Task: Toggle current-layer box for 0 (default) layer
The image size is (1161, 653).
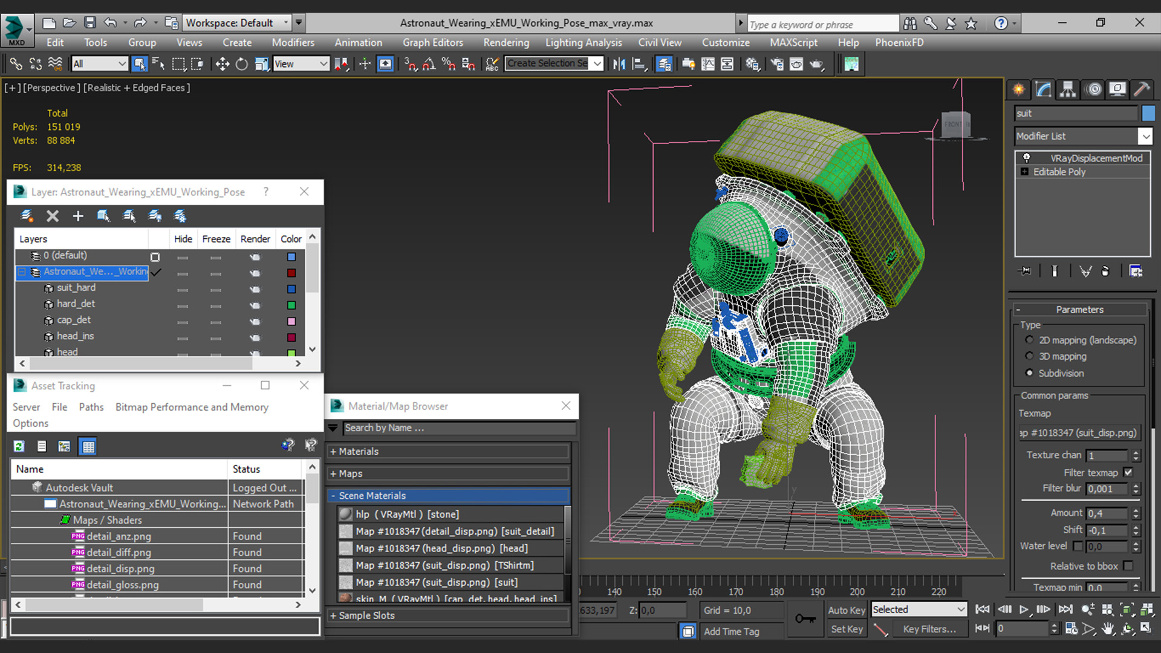Action: 155,257
